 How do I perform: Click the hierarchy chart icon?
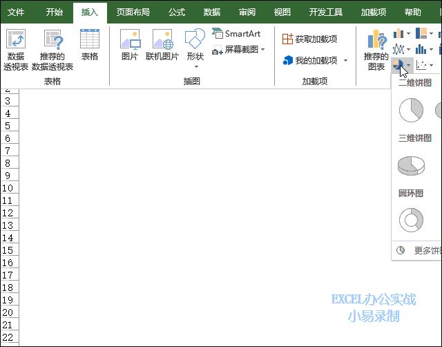tap(421, 34)
